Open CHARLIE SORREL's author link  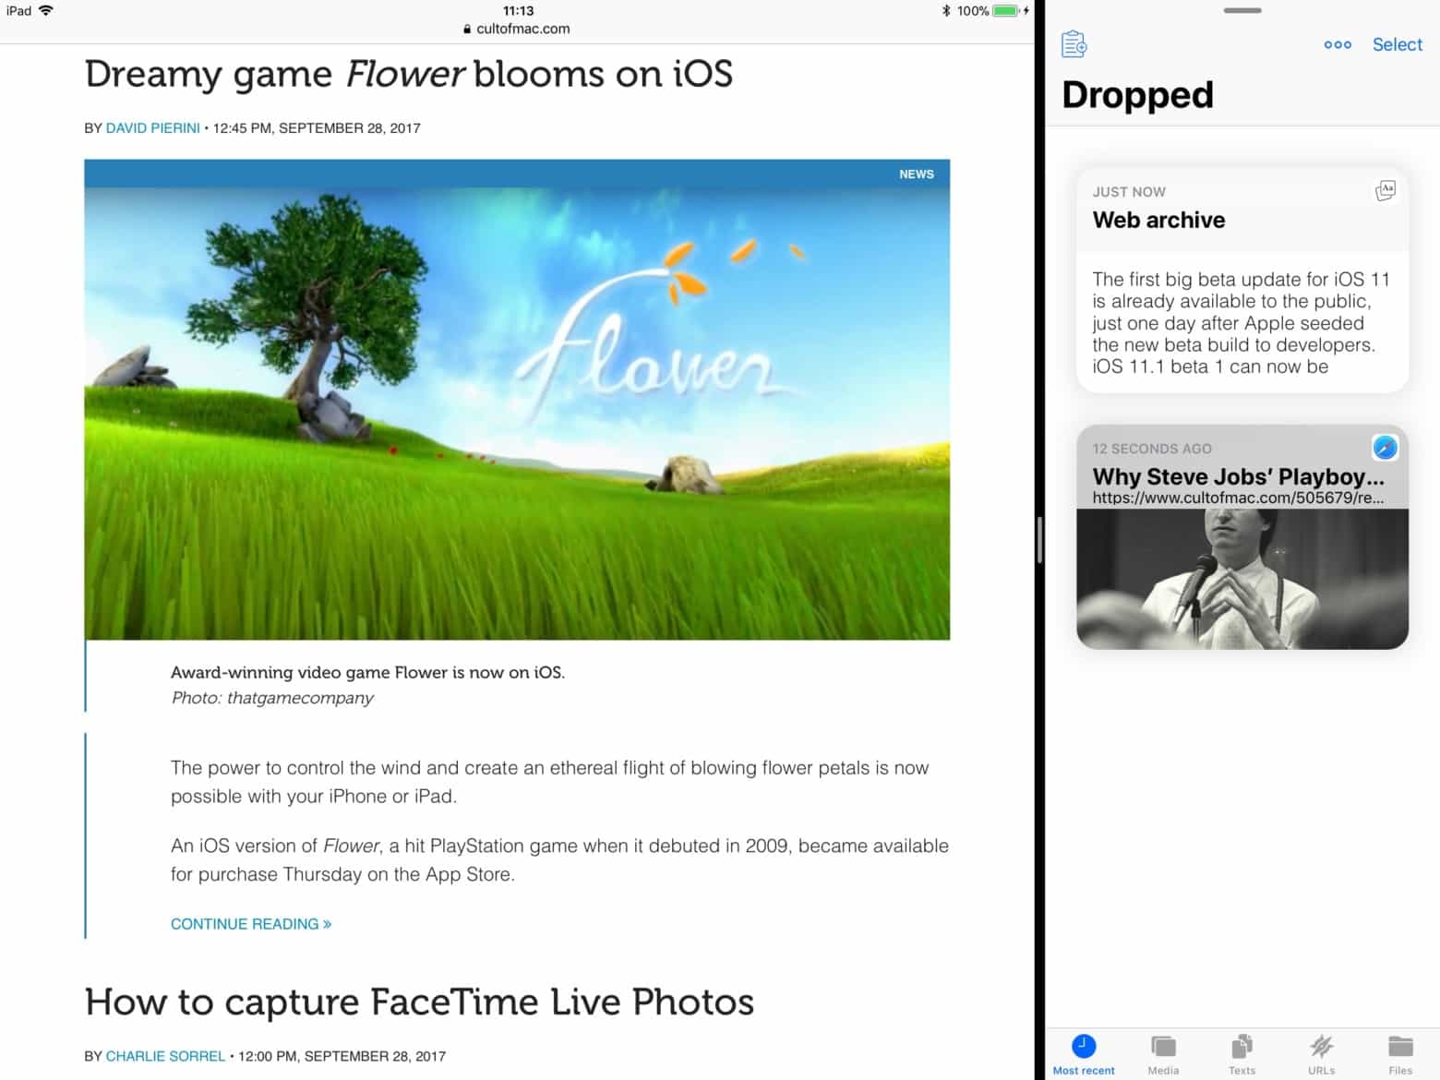(165, 1055)
